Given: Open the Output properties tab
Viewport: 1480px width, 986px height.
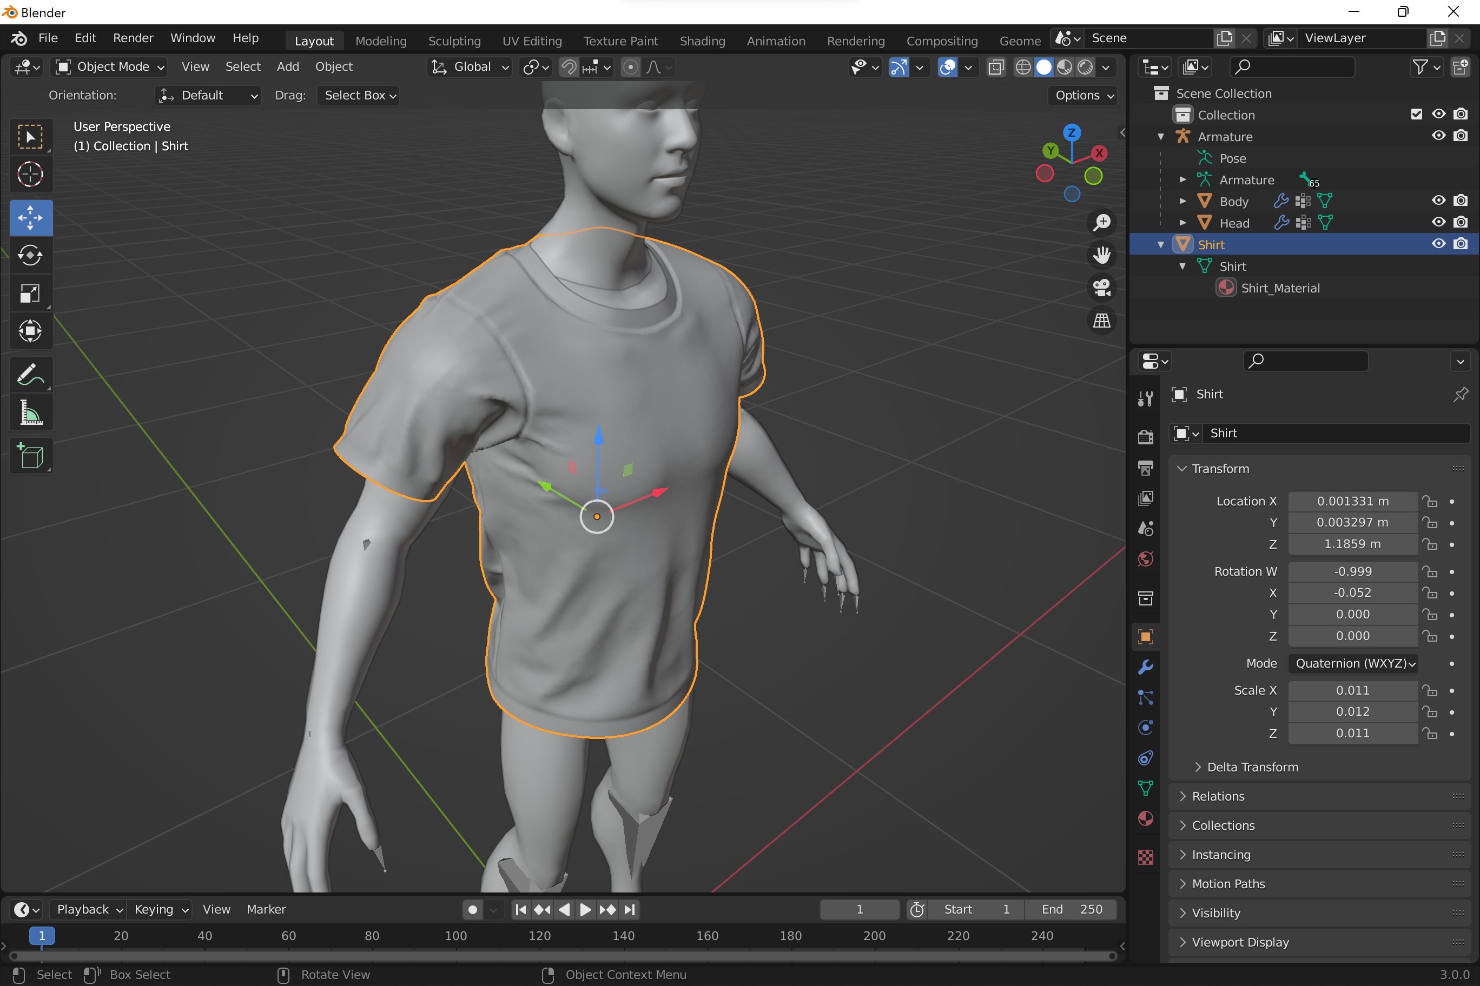Looking at the screenshot, I should [1145, 468].
